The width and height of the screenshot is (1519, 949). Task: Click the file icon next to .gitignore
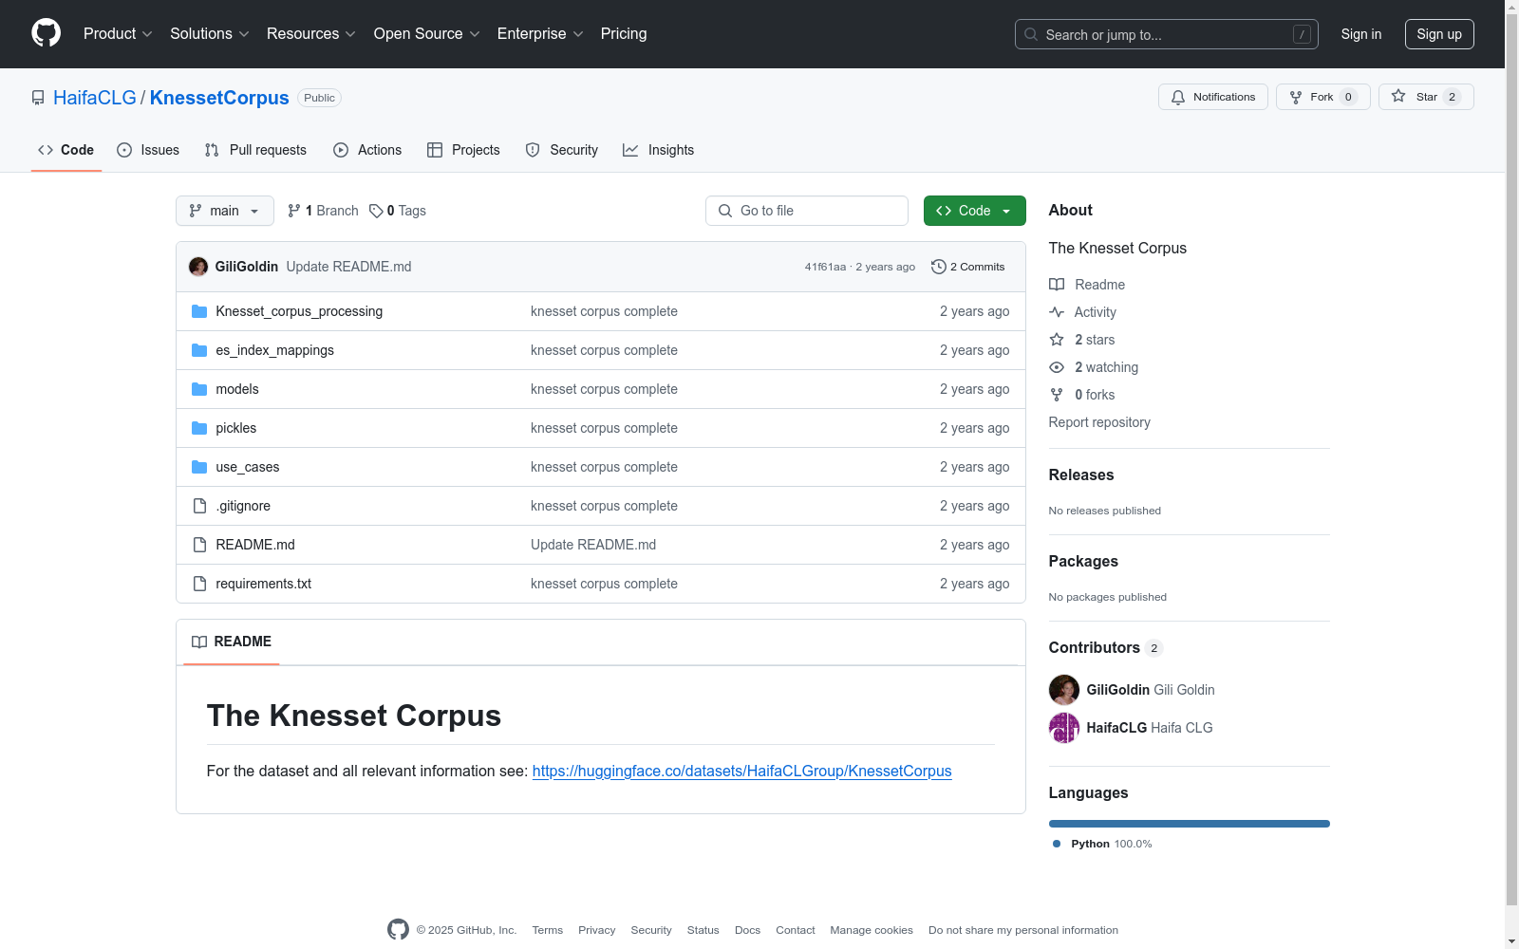(199, 506)
